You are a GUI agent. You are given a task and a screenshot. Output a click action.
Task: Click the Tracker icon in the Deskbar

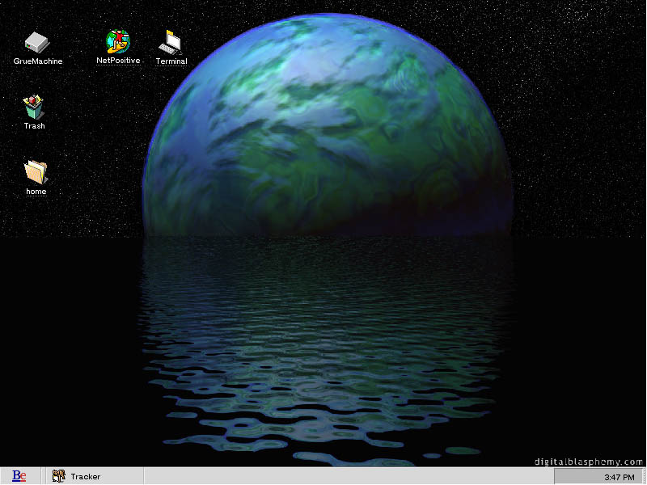click(x=58, y=476)
